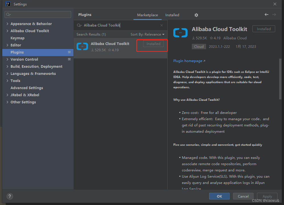Click the settings icon beside the Plugins tree entry
This screenshot has height=205, width=284.
[69, 52]
